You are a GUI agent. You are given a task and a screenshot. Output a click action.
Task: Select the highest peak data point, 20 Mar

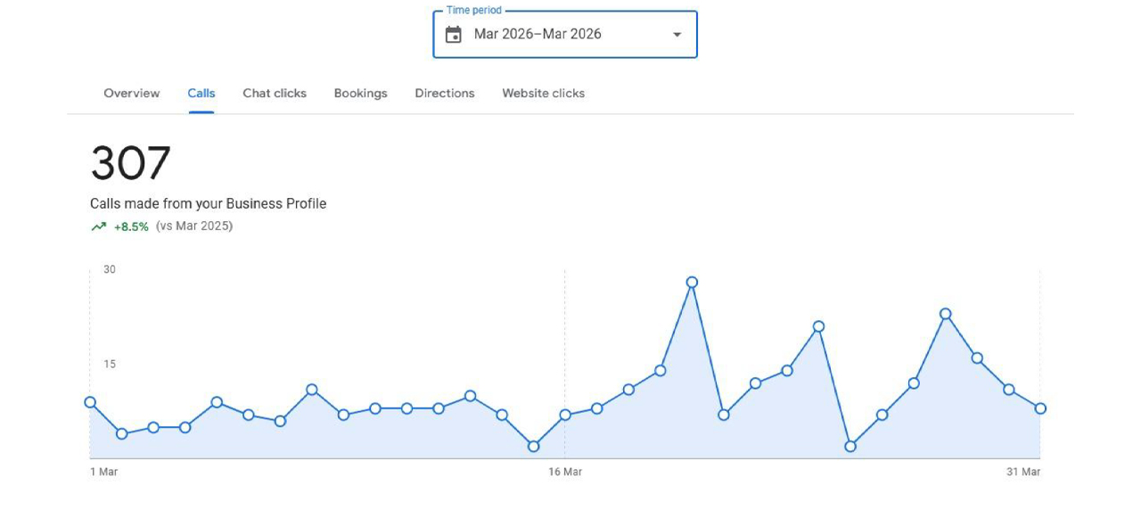pyautogui.click(x=692, y=282)
